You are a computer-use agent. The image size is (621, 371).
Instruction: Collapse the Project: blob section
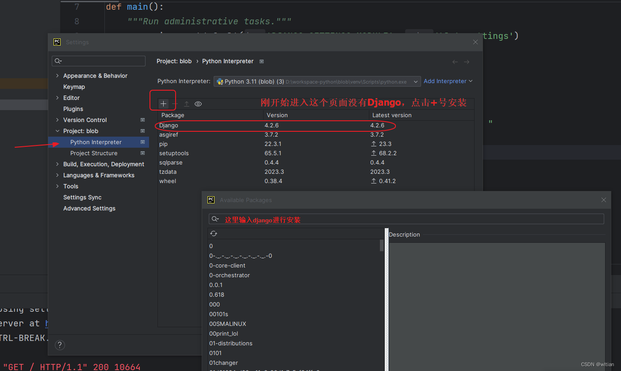click(57, 131)
